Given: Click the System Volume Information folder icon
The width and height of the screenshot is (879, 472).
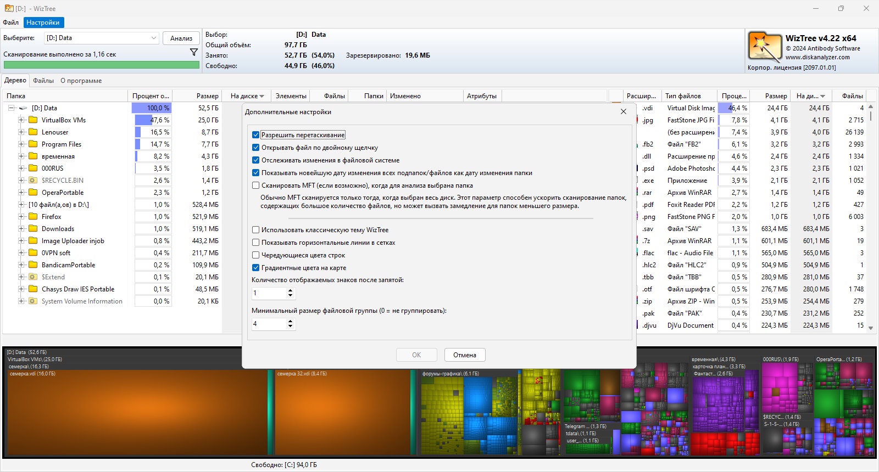Looking at the screenshot, I should tap(33, 301).
